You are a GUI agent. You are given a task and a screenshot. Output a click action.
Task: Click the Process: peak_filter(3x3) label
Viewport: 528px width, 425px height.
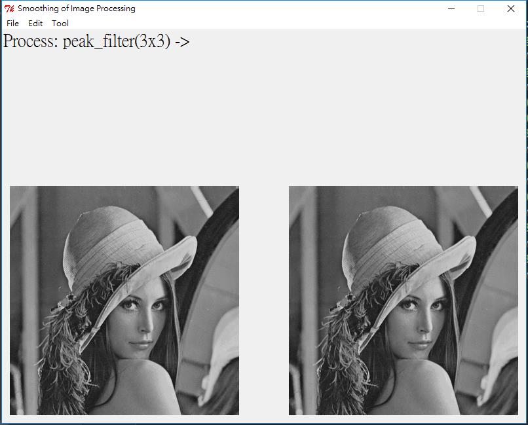coord(96,41)
